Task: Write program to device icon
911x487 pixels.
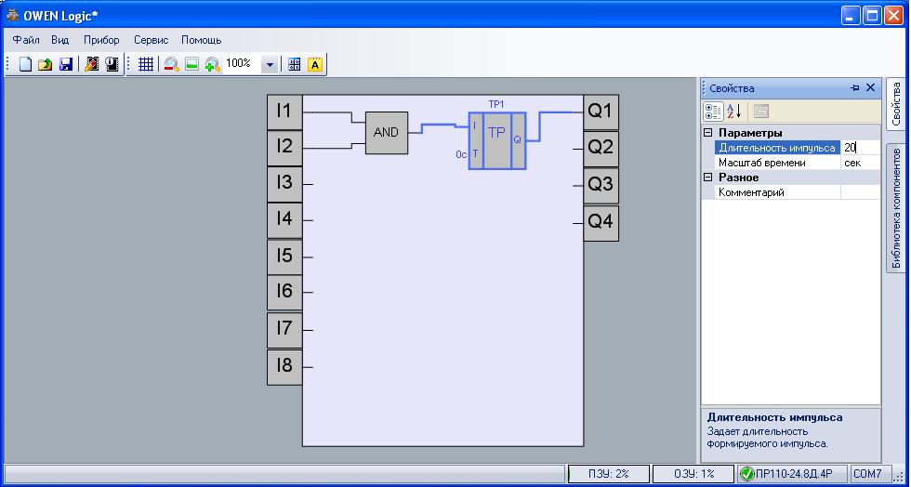Action: click(92, 64)
